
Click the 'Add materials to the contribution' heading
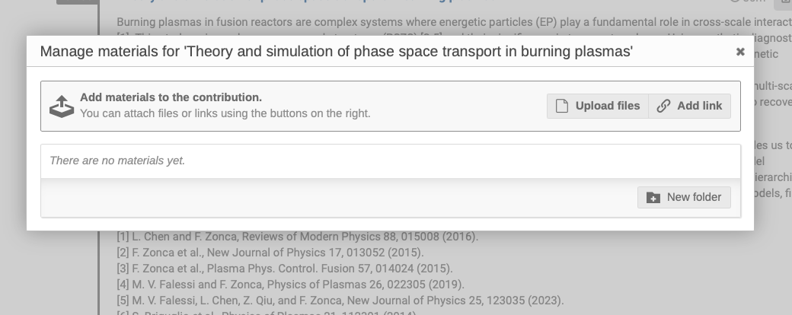[x=171, y=97]
